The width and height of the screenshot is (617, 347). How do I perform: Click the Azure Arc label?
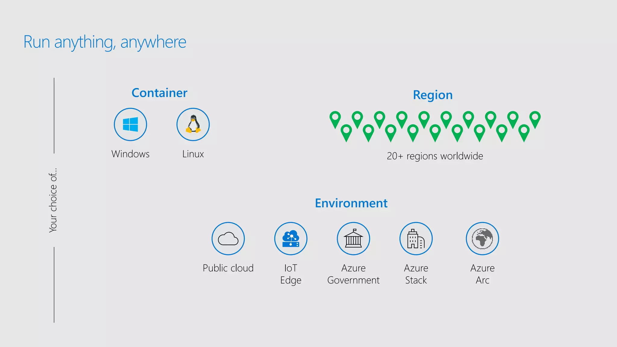click(482, 274)
